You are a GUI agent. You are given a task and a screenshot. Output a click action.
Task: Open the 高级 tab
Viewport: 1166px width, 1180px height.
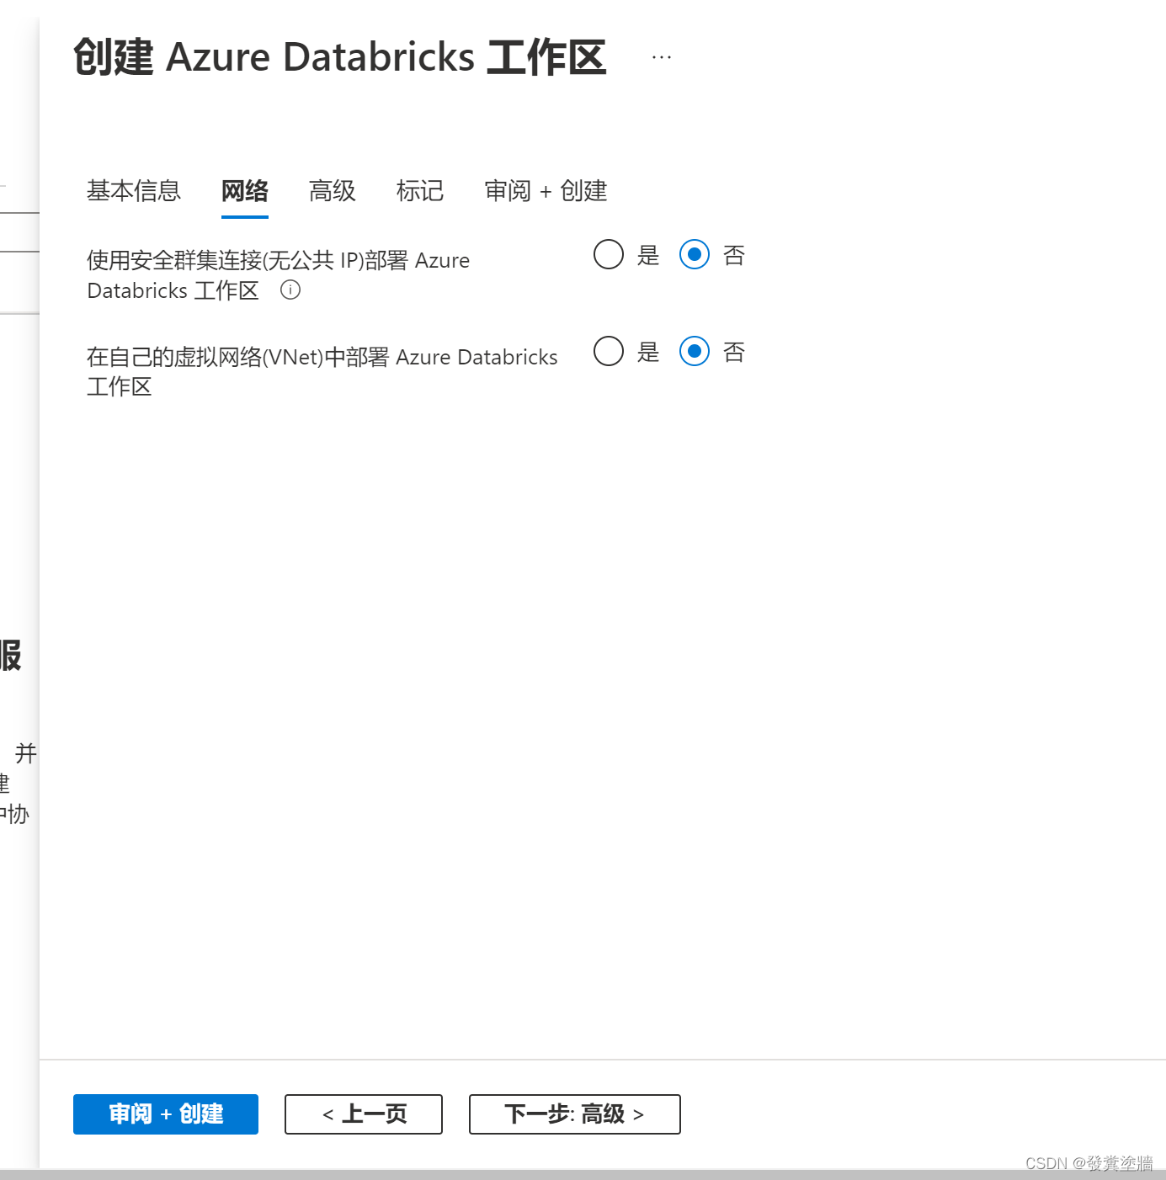tap(333, 191)
